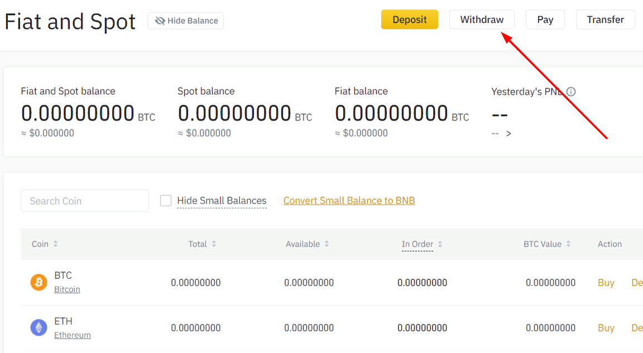Click the Withdraw button

pyautogui.click(x=482, y=19)
